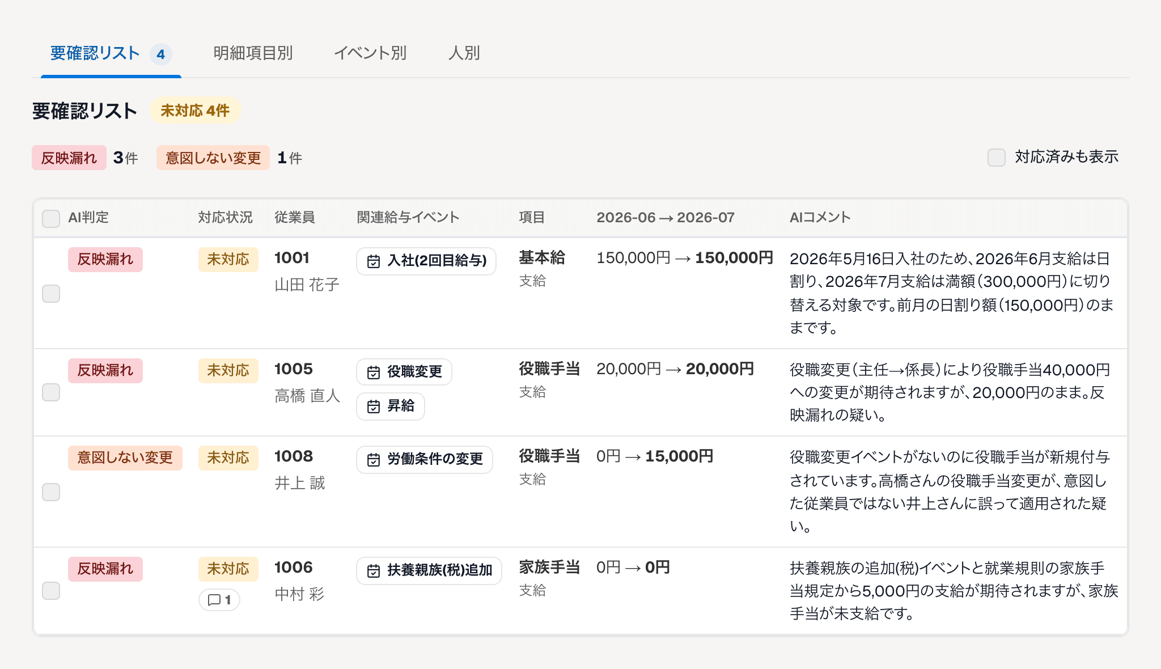
Task: Open the 昇給 event chip
Action: [391, 406]
